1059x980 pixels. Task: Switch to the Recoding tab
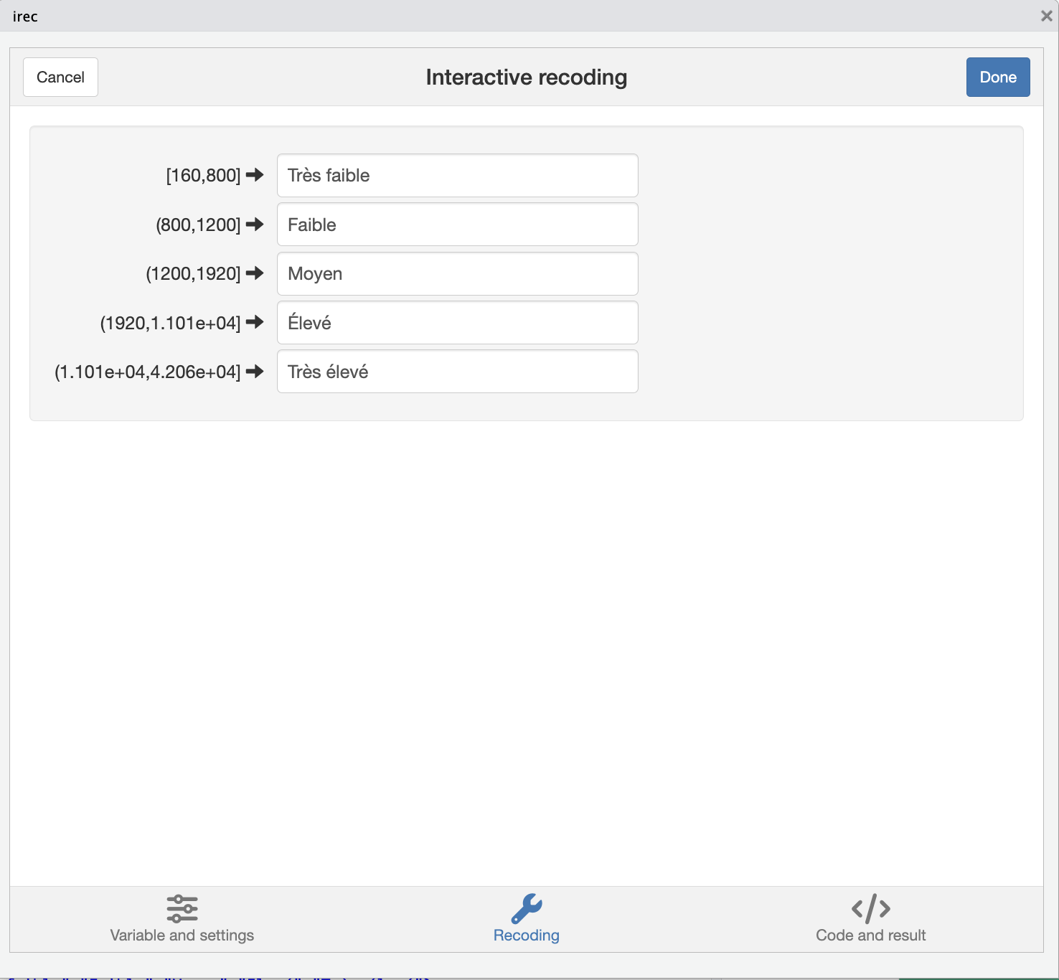pos(527,919)
